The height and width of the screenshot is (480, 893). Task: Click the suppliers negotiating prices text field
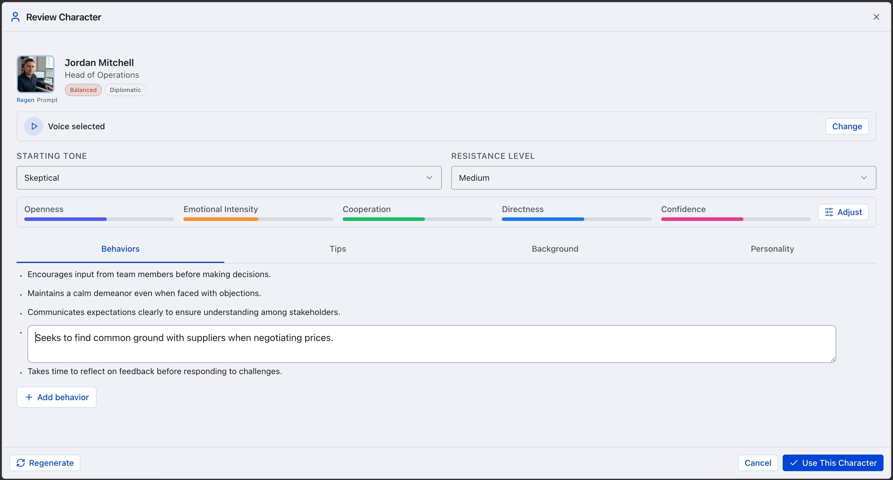431,343
